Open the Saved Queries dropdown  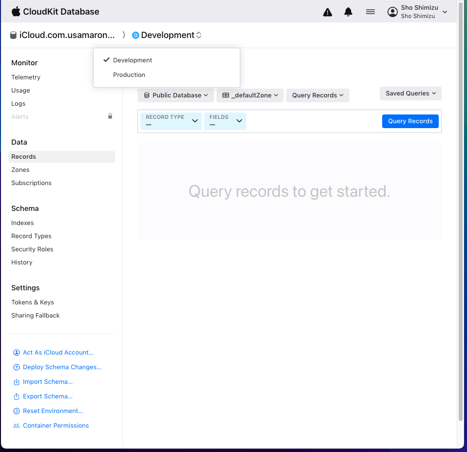(x=410, y=94)
